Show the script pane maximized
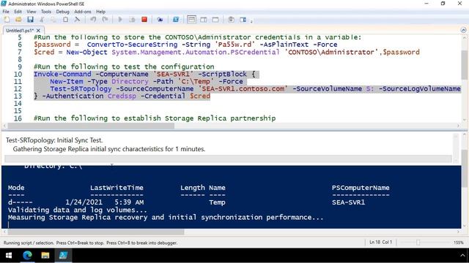The width and height of the screenshot is (469, 263). click(215, 20)
